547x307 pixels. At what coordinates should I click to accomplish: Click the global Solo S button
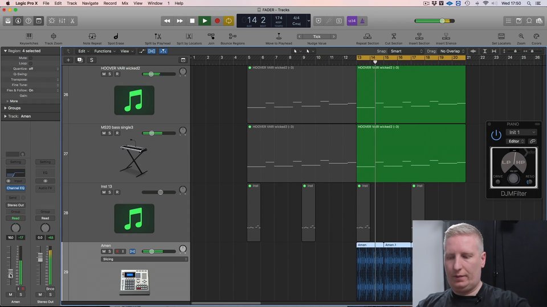[x=91, y=60]
